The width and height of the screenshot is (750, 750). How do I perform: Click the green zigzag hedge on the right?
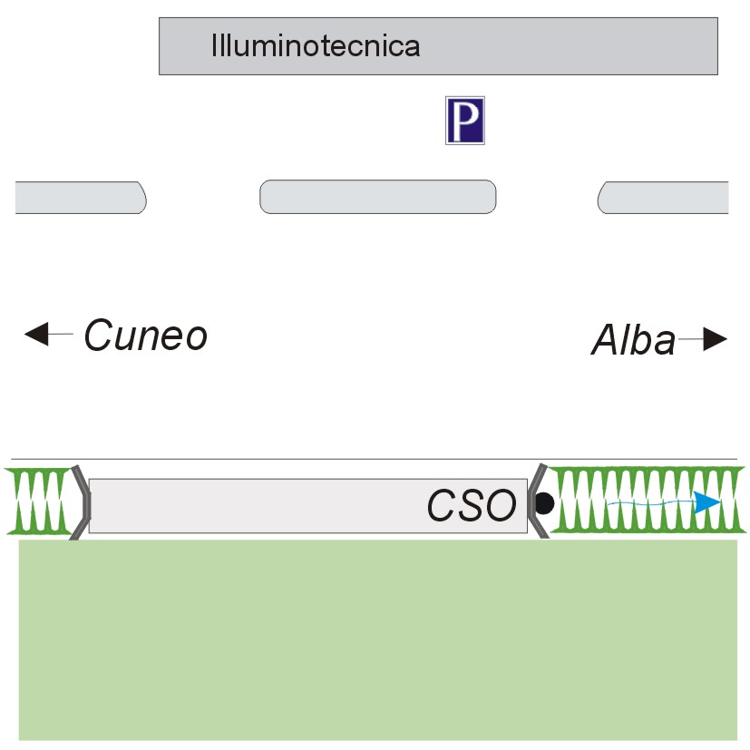[x=646, y=500]
